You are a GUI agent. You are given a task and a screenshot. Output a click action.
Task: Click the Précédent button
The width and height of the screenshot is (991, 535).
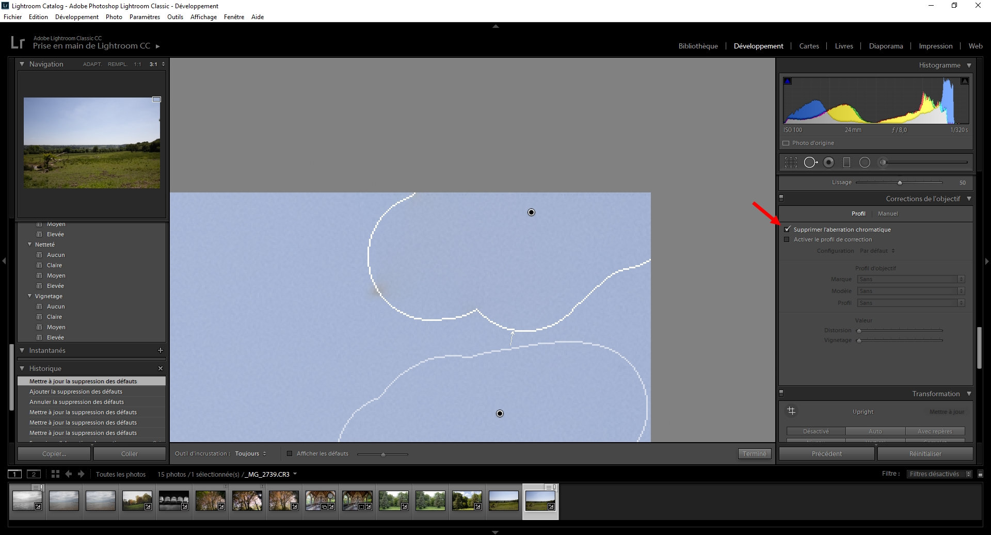click(x=827, y=454)
